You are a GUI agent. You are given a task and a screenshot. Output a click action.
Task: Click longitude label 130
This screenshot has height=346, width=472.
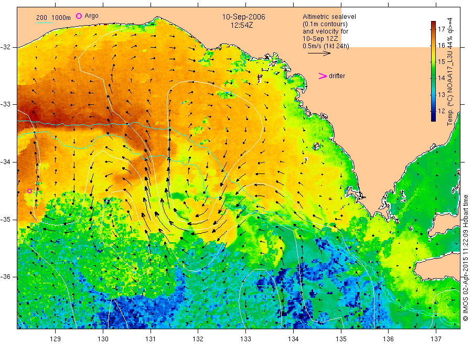[103, 339]
